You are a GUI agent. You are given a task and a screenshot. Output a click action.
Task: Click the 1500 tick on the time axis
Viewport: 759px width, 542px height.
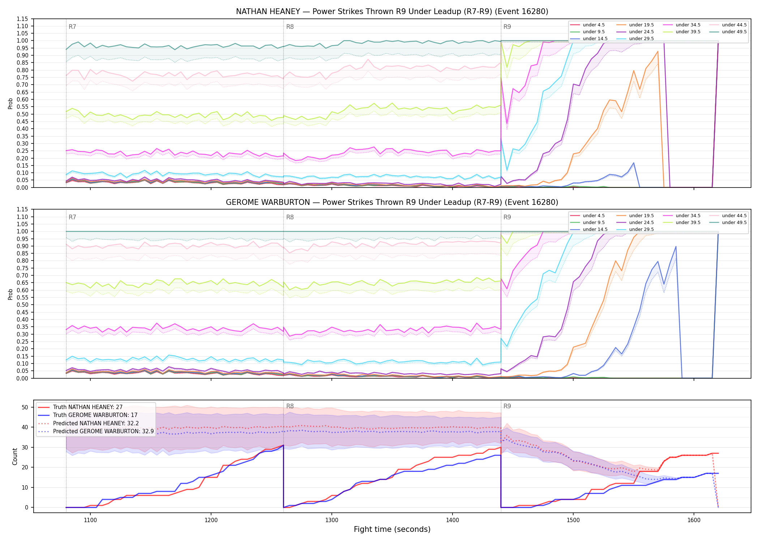(573, 520)
